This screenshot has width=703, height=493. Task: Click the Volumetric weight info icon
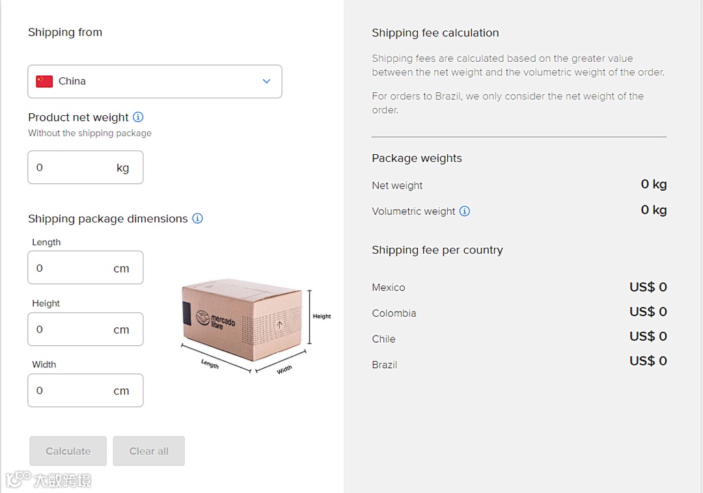[x=465, y=211]
